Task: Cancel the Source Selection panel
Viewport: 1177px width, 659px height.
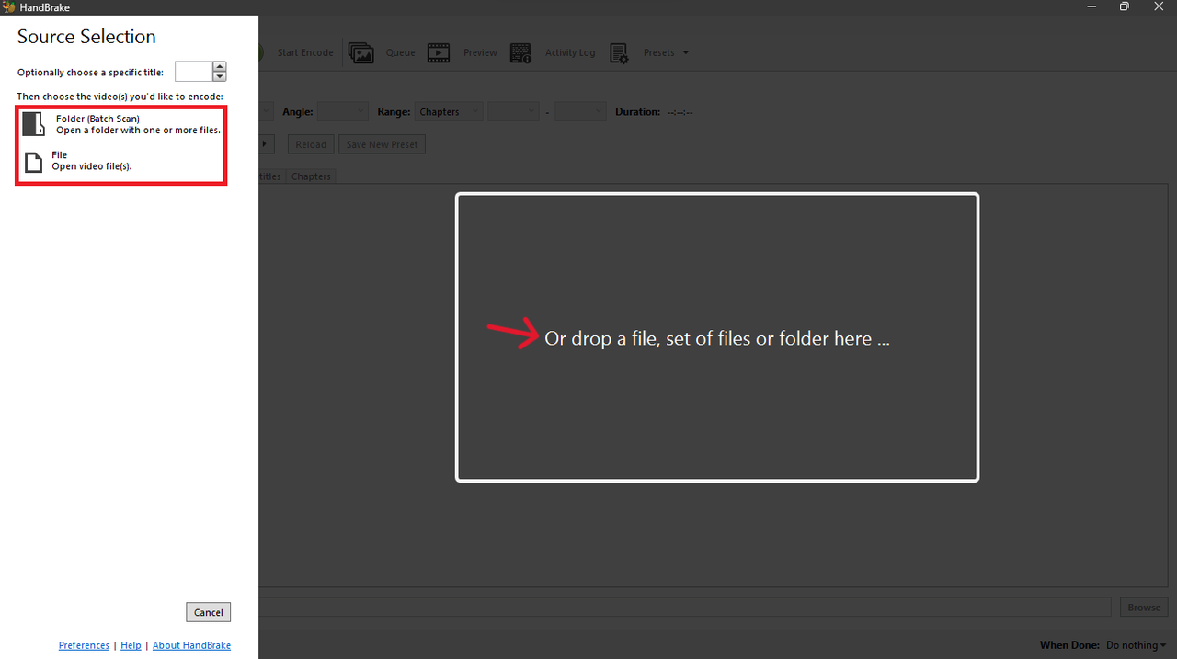Action: (x=208, y=612)
